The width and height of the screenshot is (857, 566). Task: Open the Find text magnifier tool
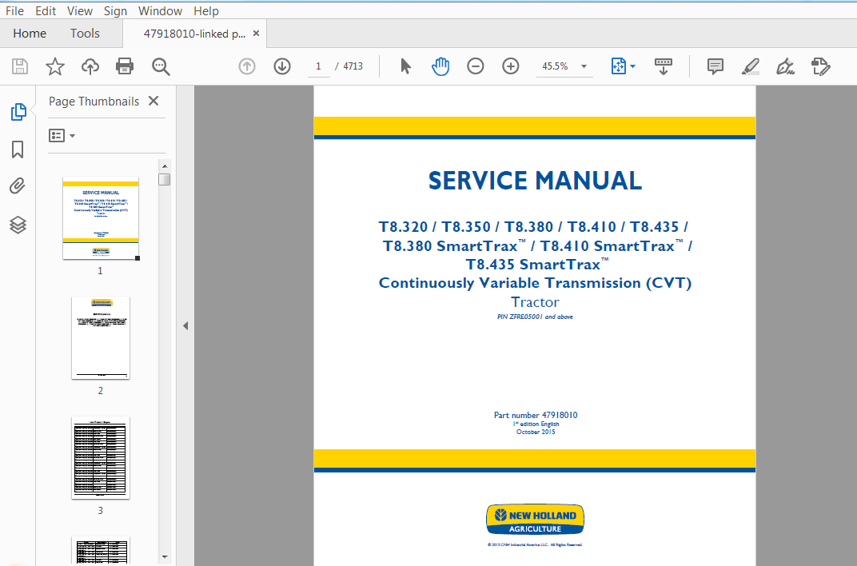161,66
